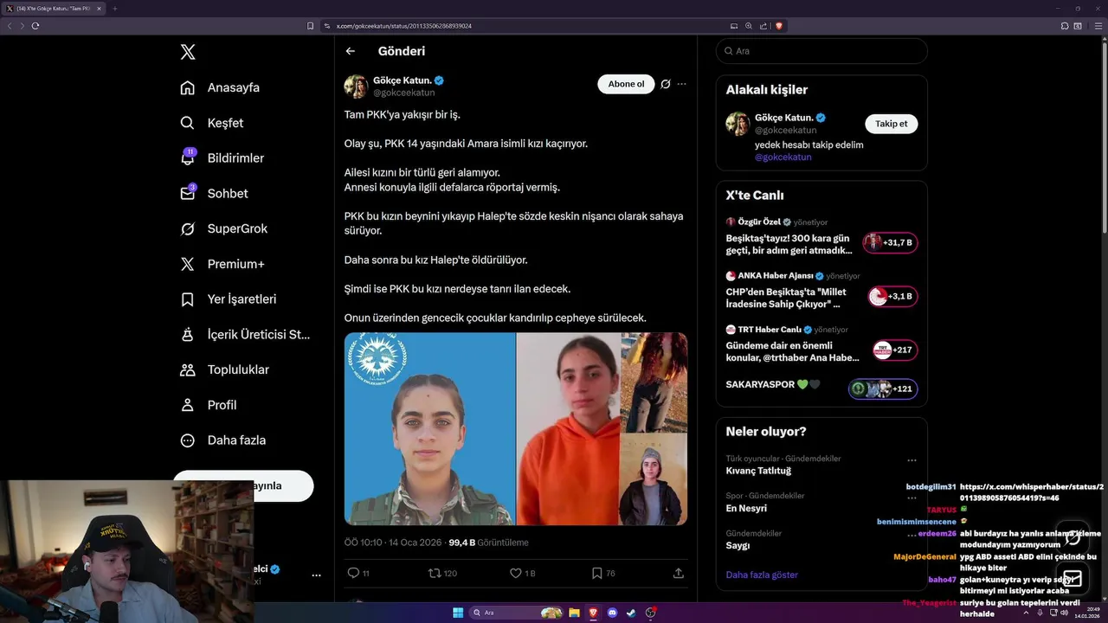Image resolution: width=1108 pixels, height=623 pixels.
Task: Click the Ara search field on X
Action: click(821, 51)
